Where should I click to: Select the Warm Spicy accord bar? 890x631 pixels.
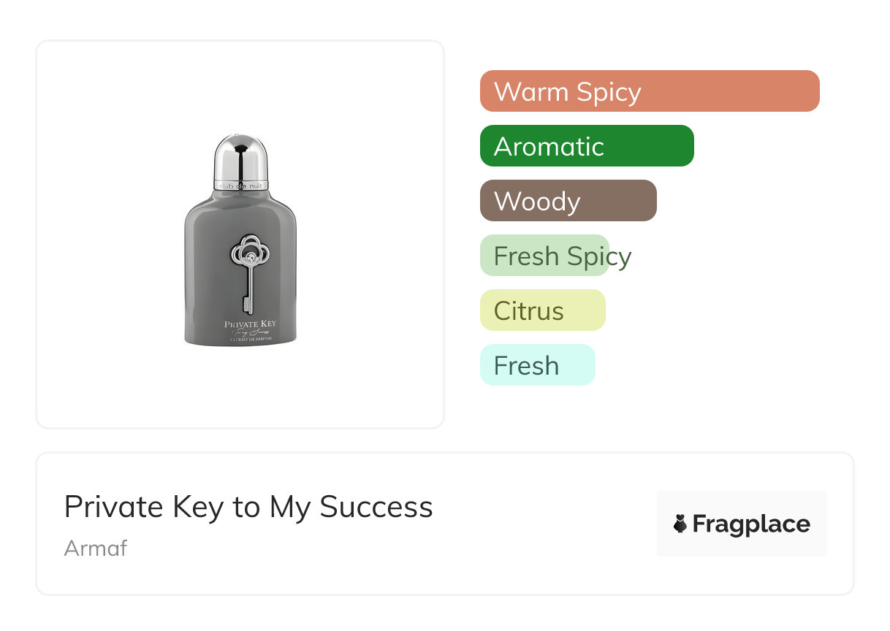point(649,91)
